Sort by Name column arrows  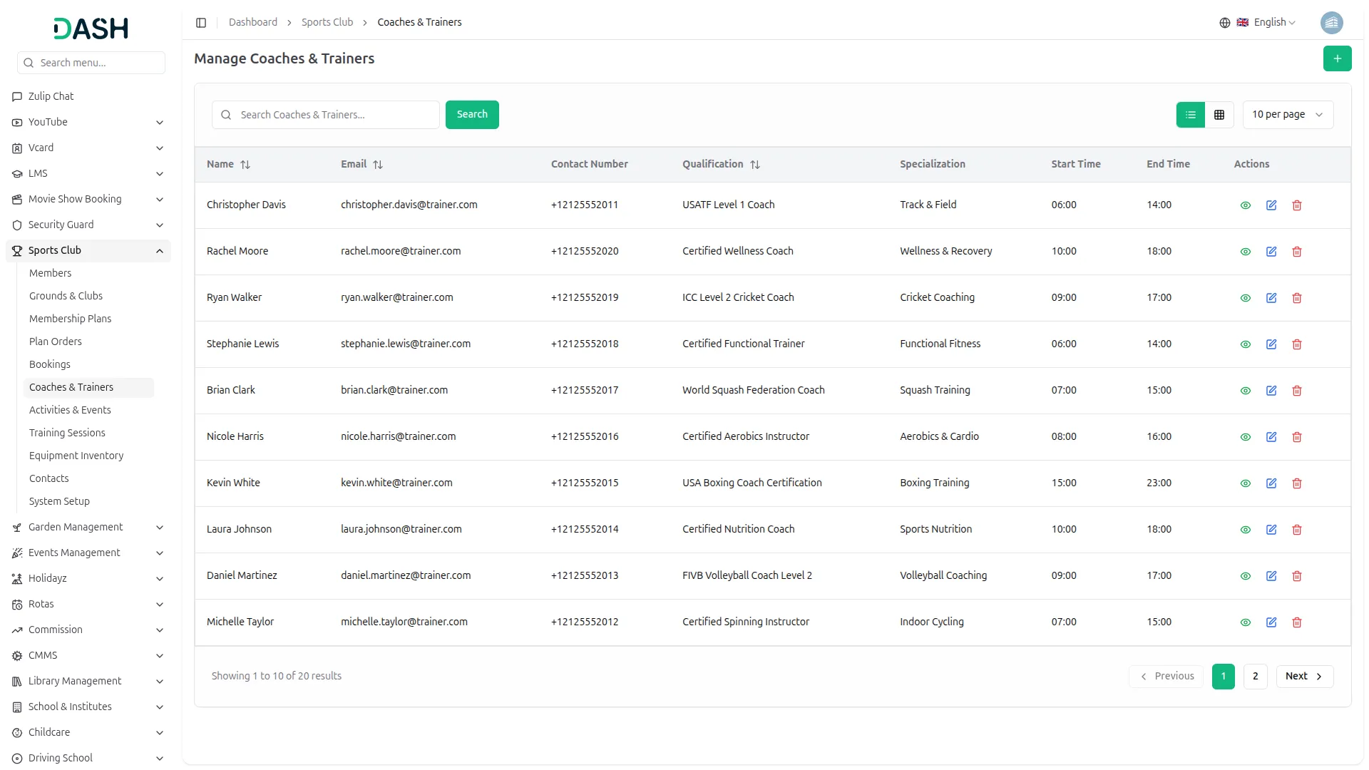pos(245,165)
